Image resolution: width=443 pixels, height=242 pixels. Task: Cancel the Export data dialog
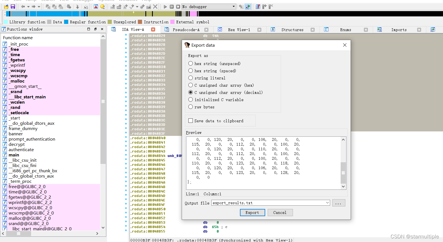pyautogui.click(x=280, y=213)
